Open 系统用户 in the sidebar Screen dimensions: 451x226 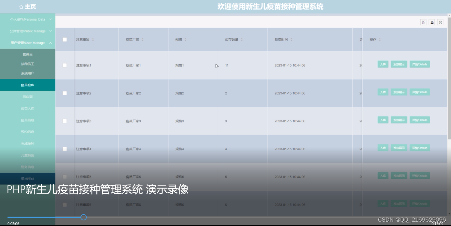point(28,73)
